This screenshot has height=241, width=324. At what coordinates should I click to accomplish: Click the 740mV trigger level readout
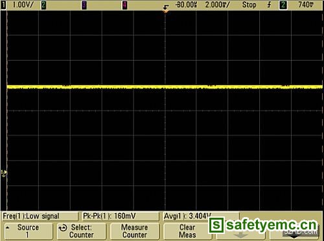[306, 5]
